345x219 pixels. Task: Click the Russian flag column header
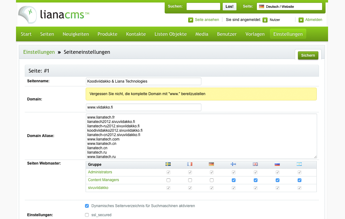coord(277,164)
